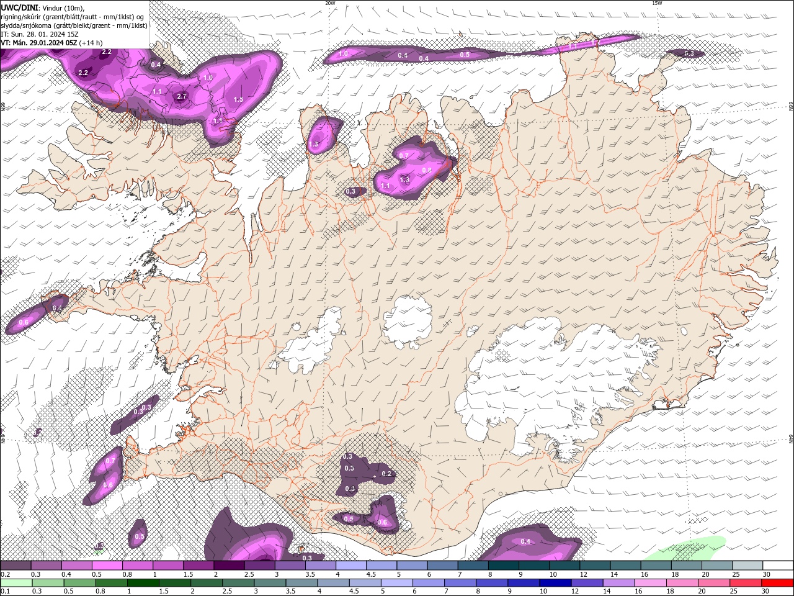Select the violet swatch at 12 in rain legend

pos(587,583)
